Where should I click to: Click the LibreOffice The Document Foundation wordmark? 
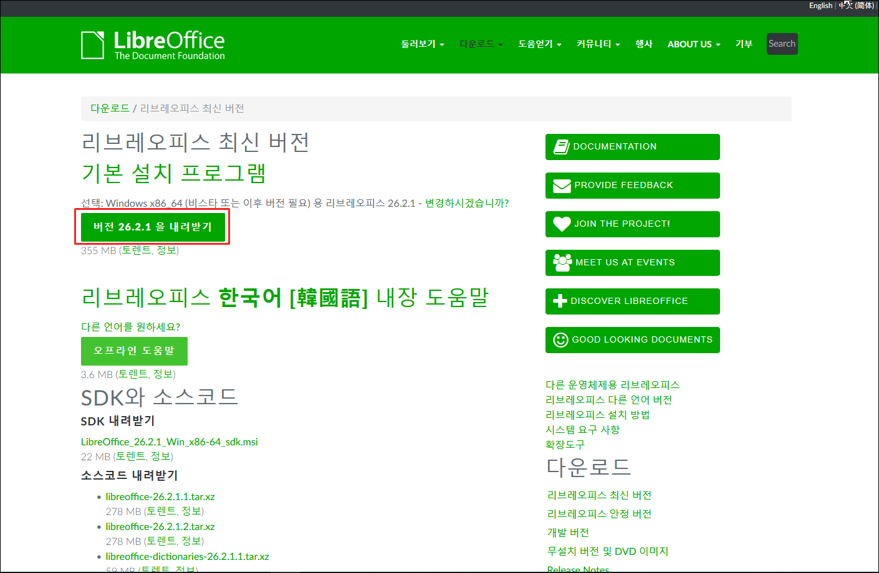click(x=169, y=45)
